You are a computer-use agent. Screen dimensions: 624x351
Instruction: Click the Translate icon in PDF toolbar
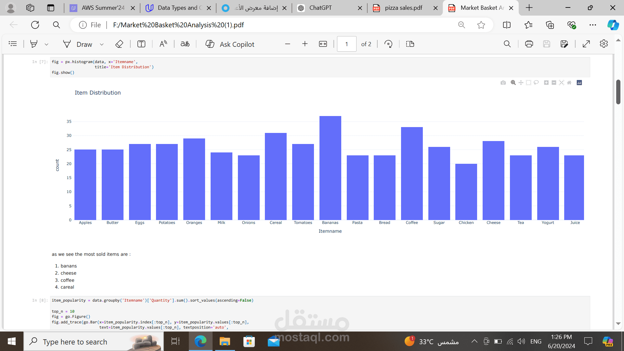click(x=185, y=44)
